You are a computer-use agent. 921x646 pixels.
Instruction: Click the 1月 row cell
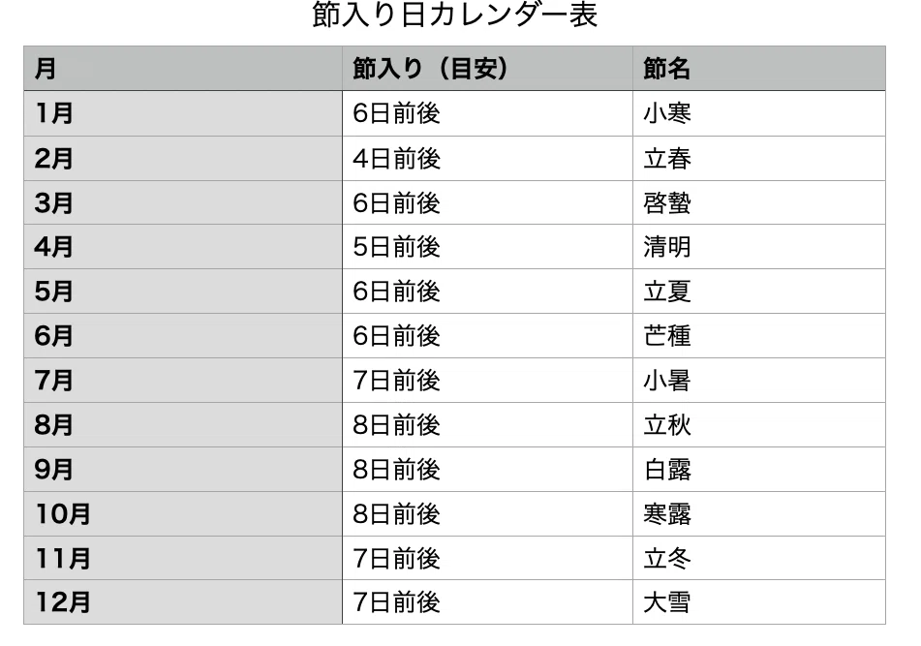tap(183, 113)
